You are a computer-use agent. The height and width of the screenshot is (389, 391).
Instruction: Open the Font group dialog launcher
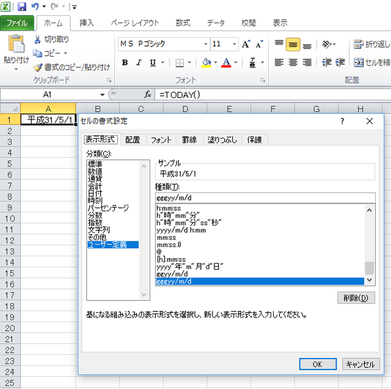coord(263,80)
